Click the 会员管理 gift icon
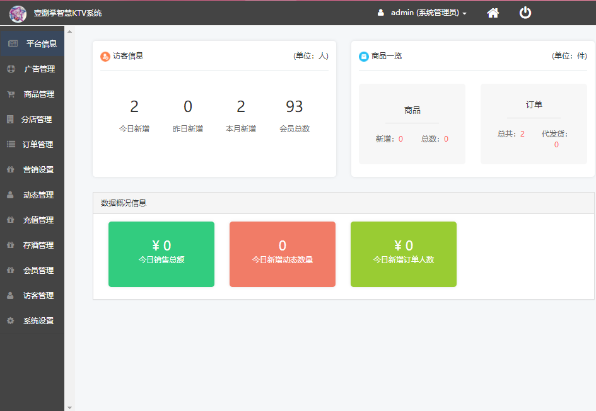596x411 pixels. [x=11, y=270]
